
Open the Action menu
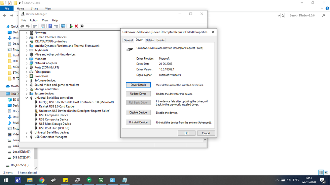coord(34,20)
